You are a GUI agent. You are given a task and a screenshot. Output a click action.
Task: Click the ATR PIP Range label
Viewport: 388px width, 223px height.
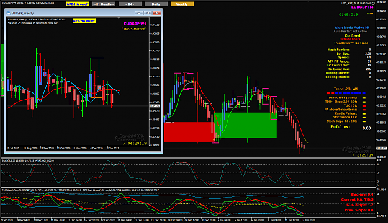point(338,61)
